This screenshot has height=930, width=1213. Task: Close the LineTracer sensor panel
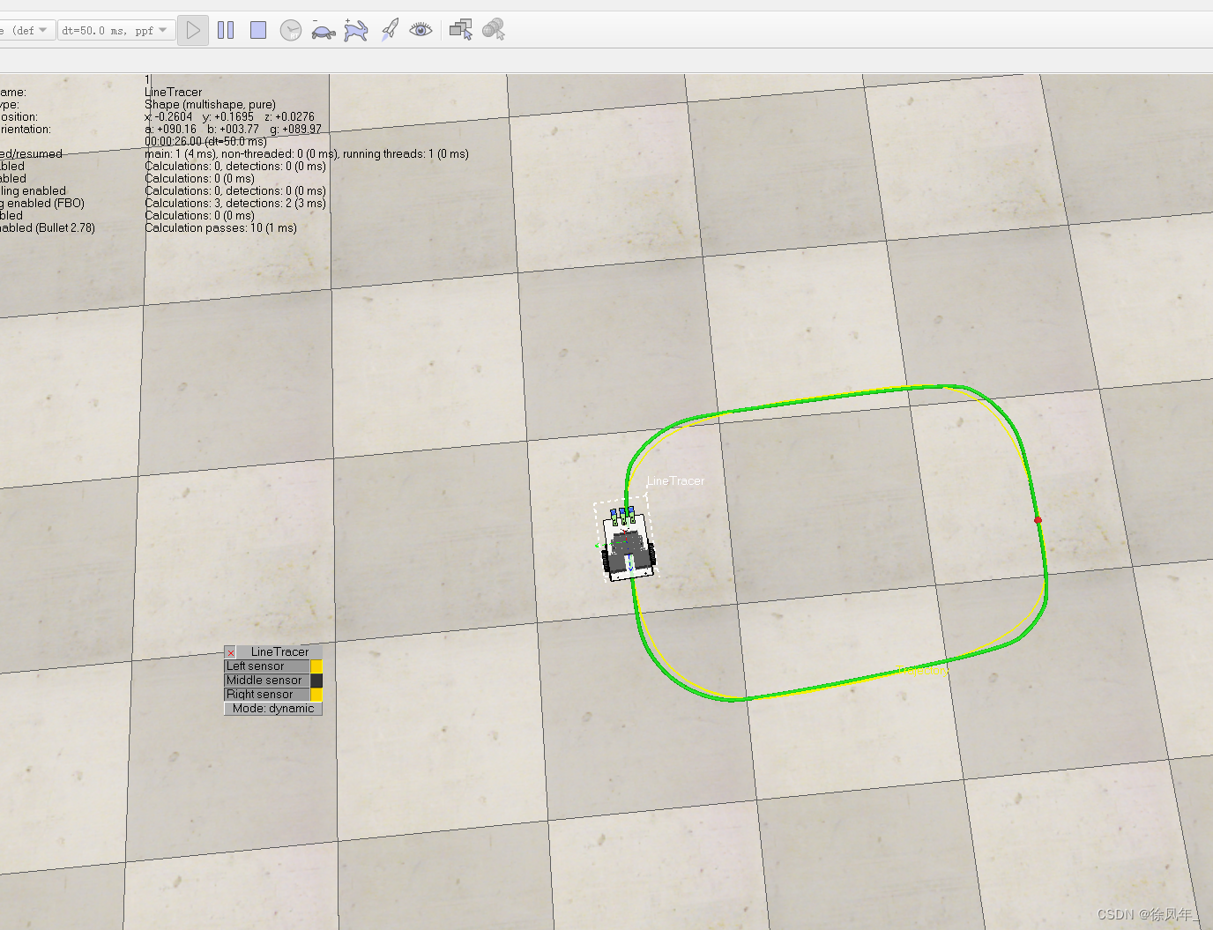pyautogui.click(x=231, y=652)
